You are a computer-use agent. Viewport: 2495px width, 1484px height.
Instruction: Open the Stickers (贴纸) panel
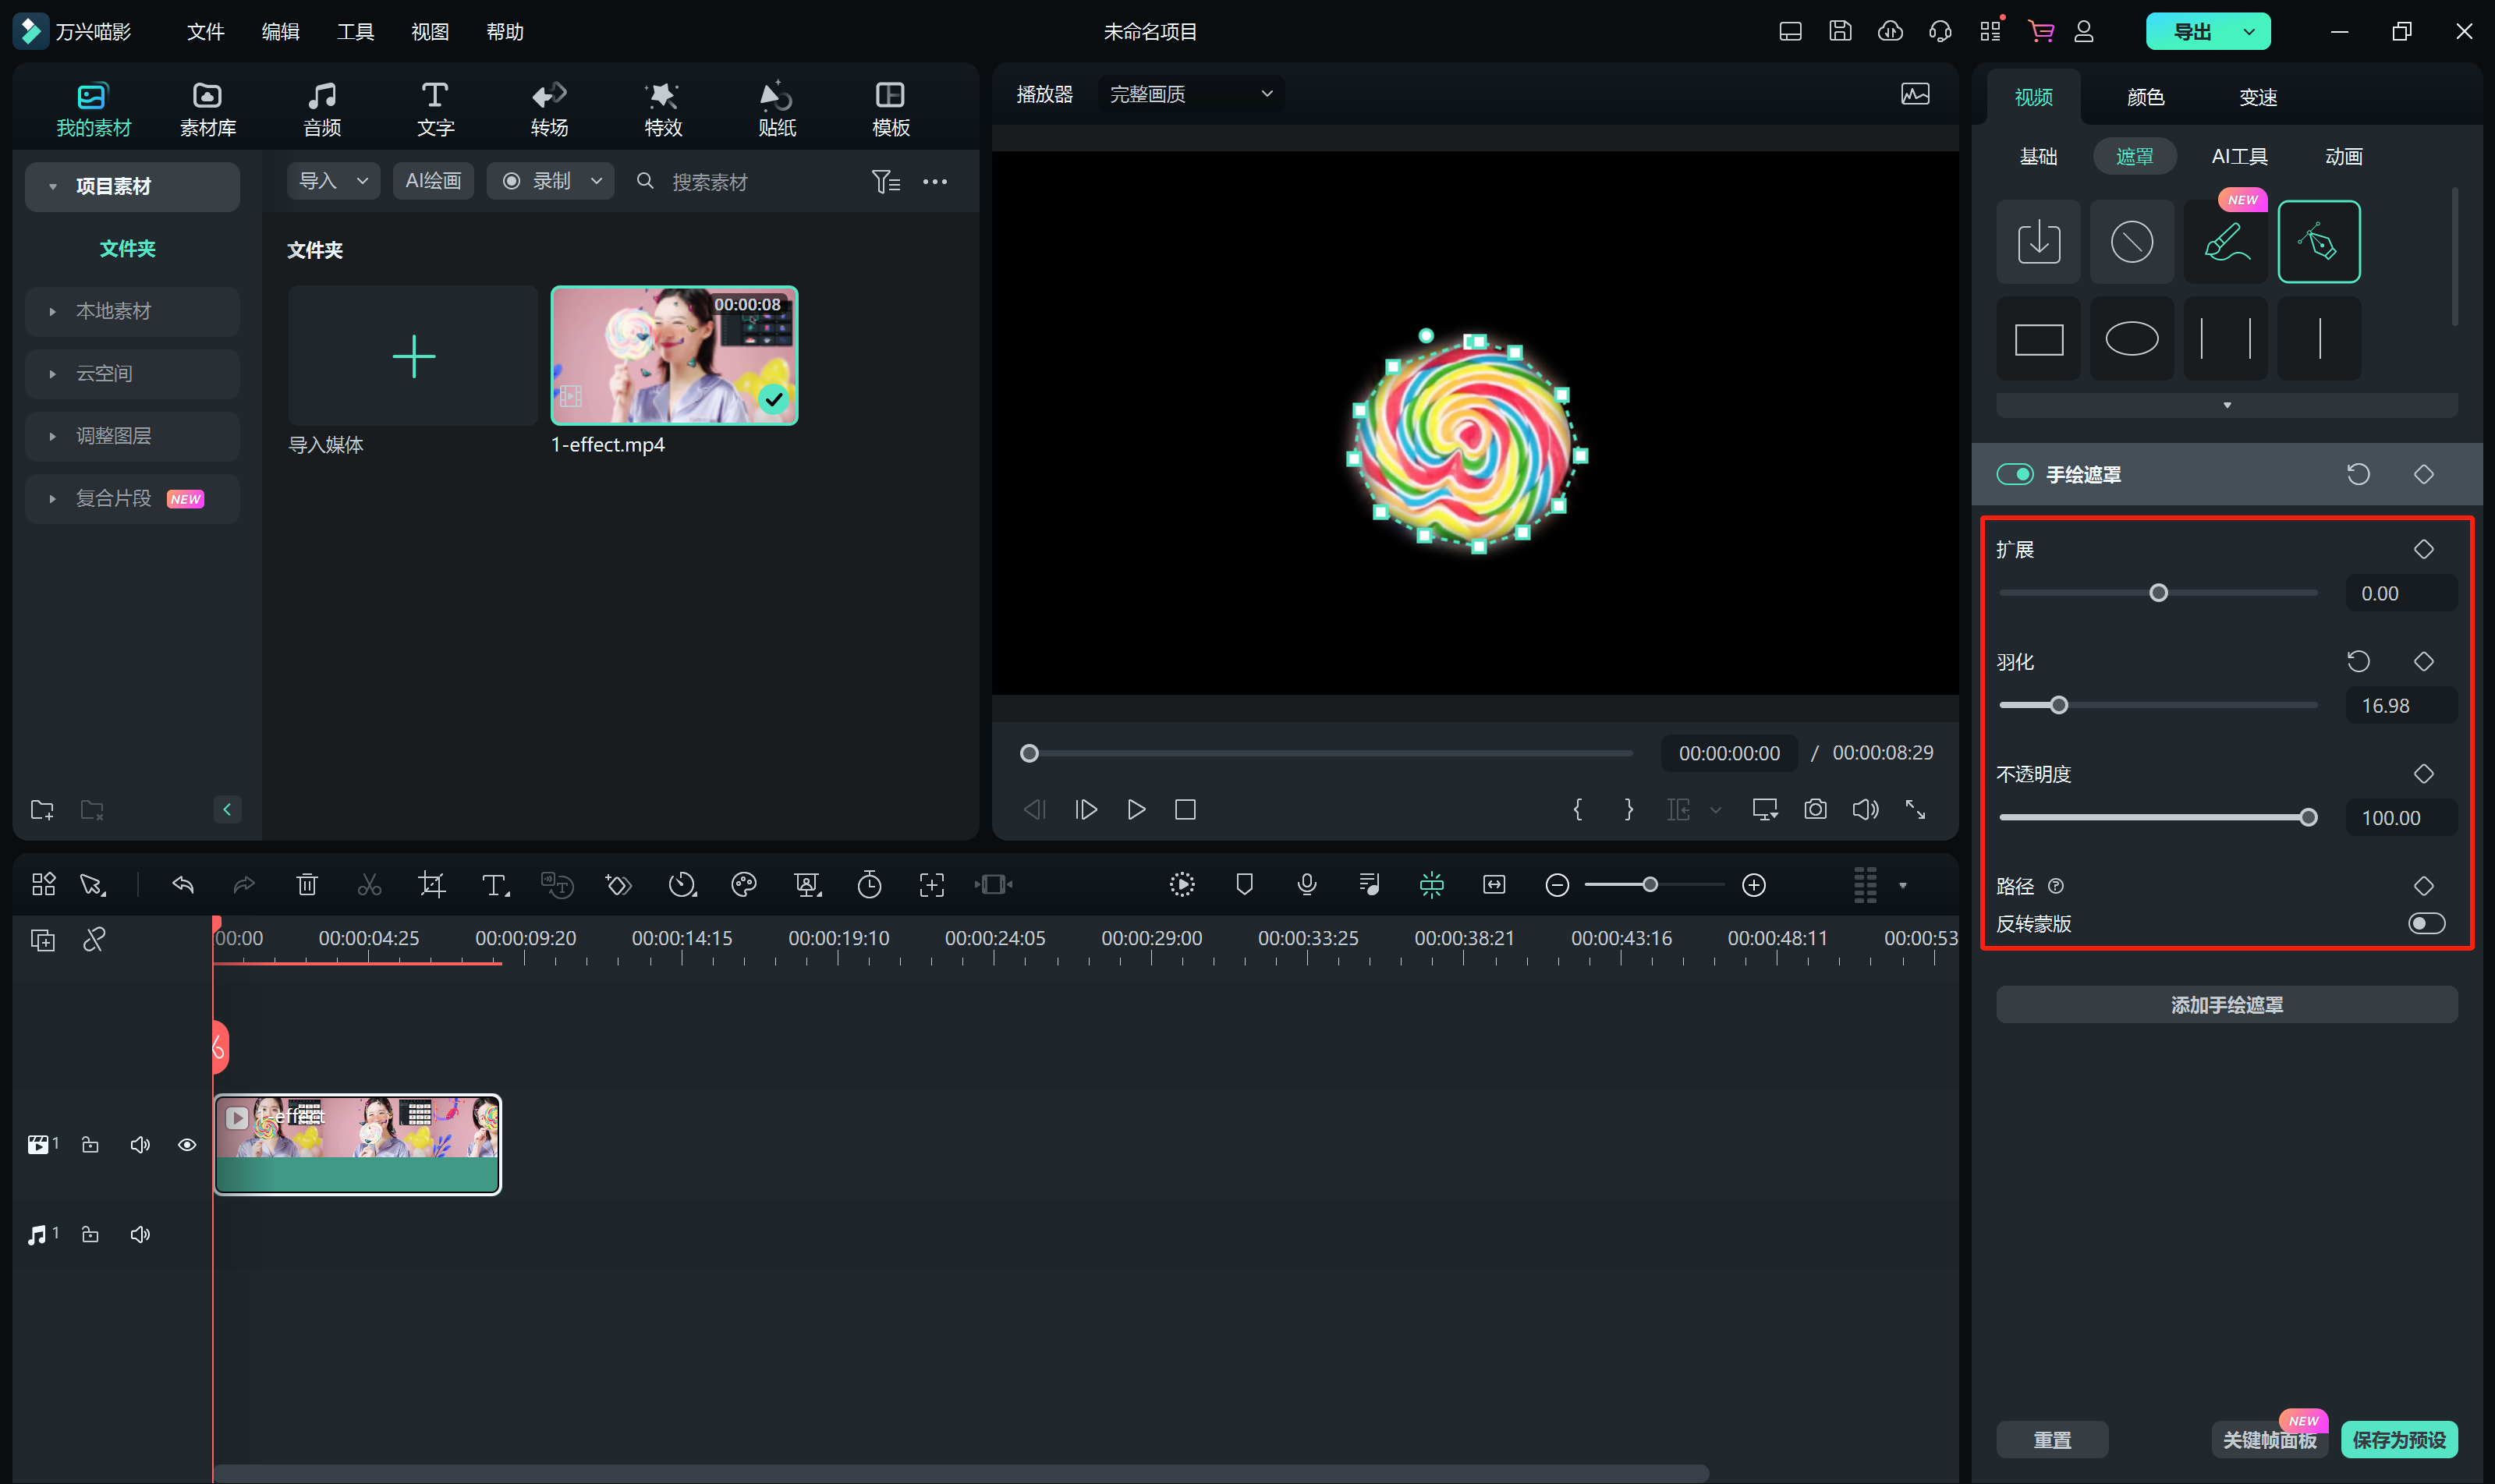coord(776,109)
